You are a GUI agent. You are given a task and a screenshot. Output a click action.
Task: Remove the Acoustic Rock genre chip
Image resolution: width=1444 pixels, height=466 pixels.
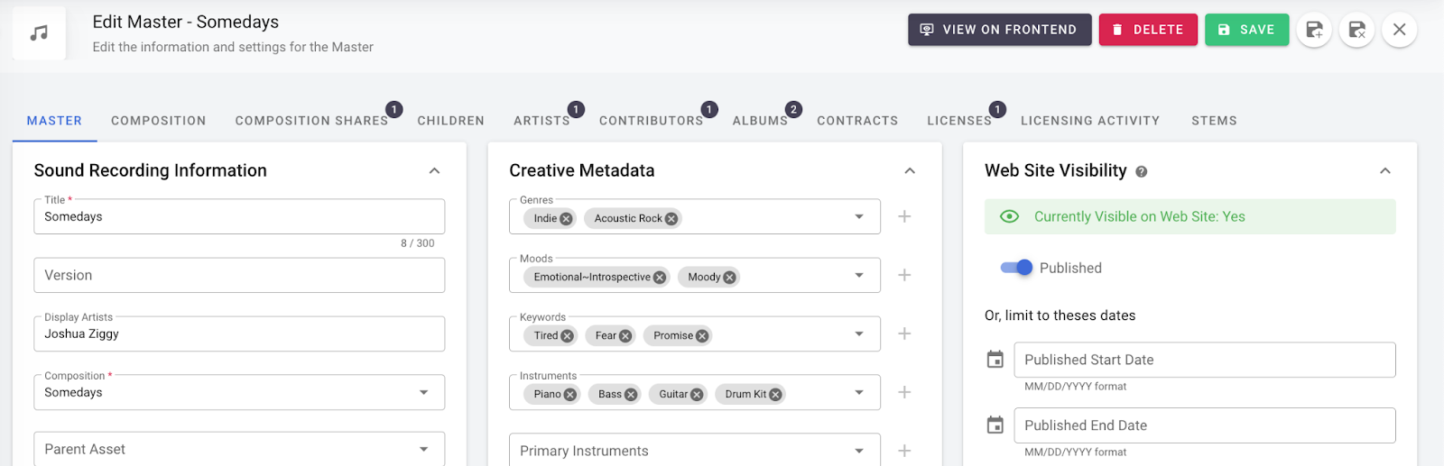[x=671, y=219]
